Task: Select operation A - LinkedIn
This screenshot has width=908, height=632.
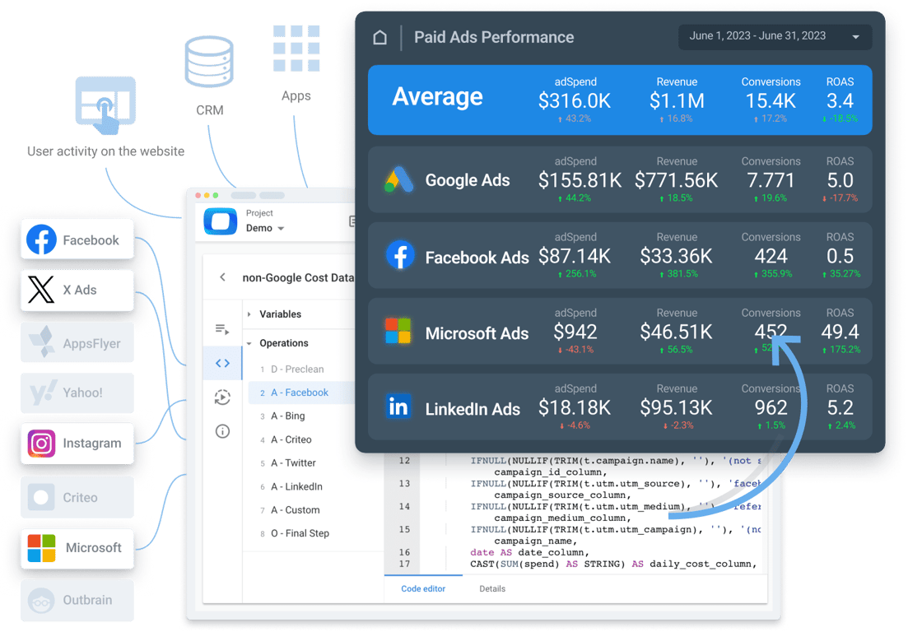Action: pos(296,486)
